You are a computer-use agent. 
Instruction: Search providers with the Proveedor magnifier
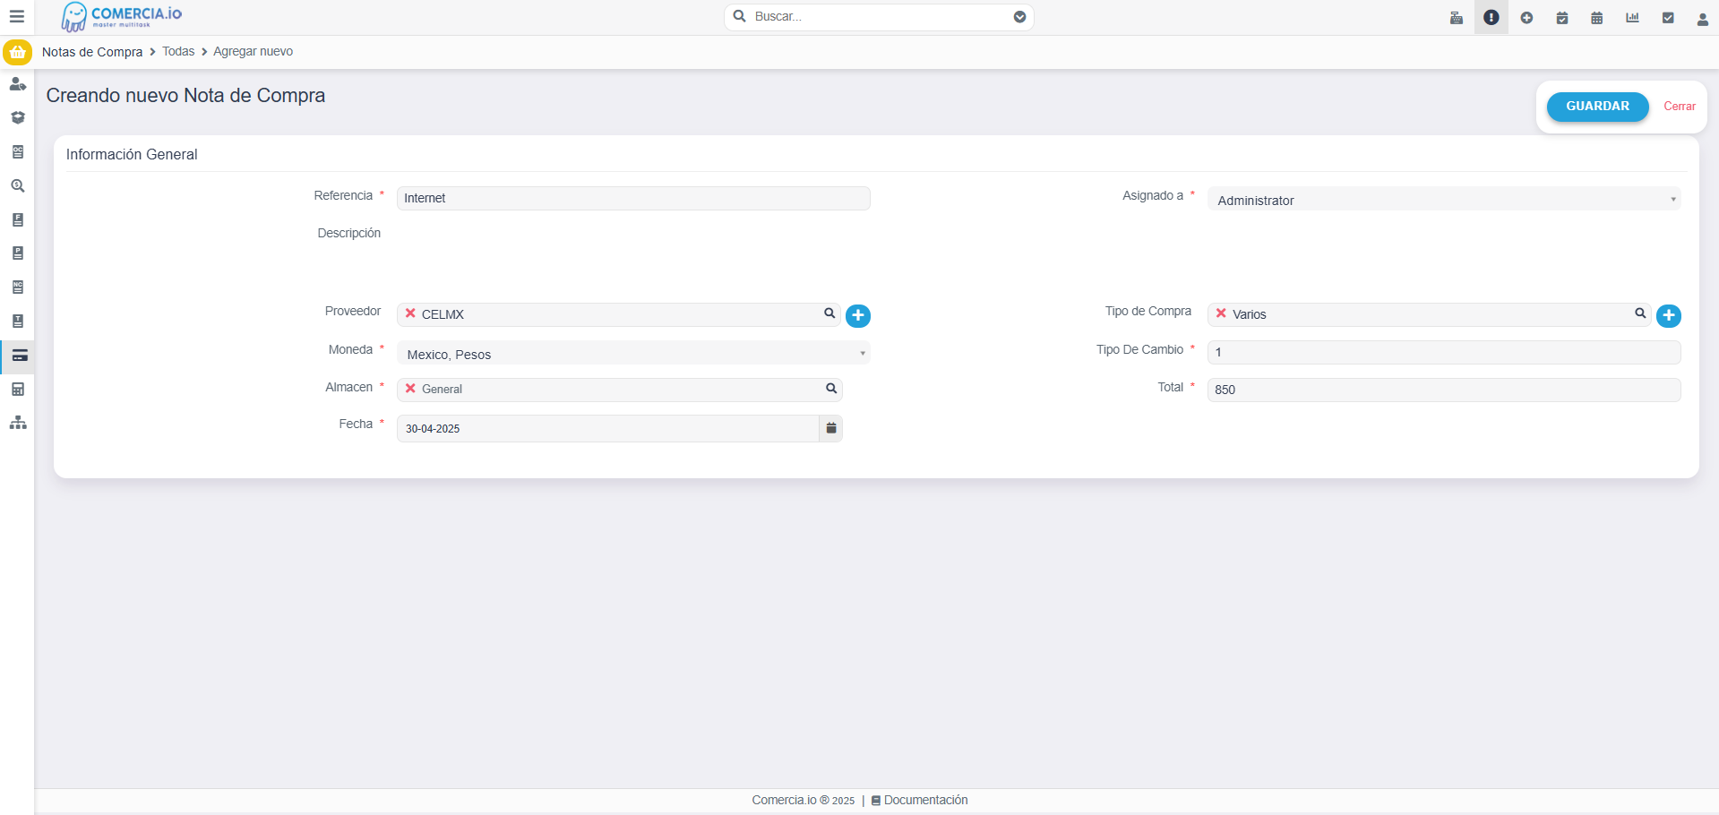click(x=829, y=313)
